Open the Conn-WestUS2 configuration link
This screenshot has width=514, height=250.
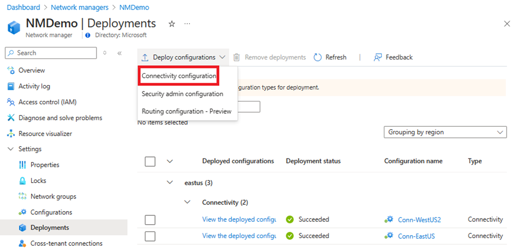pos(419,219)
